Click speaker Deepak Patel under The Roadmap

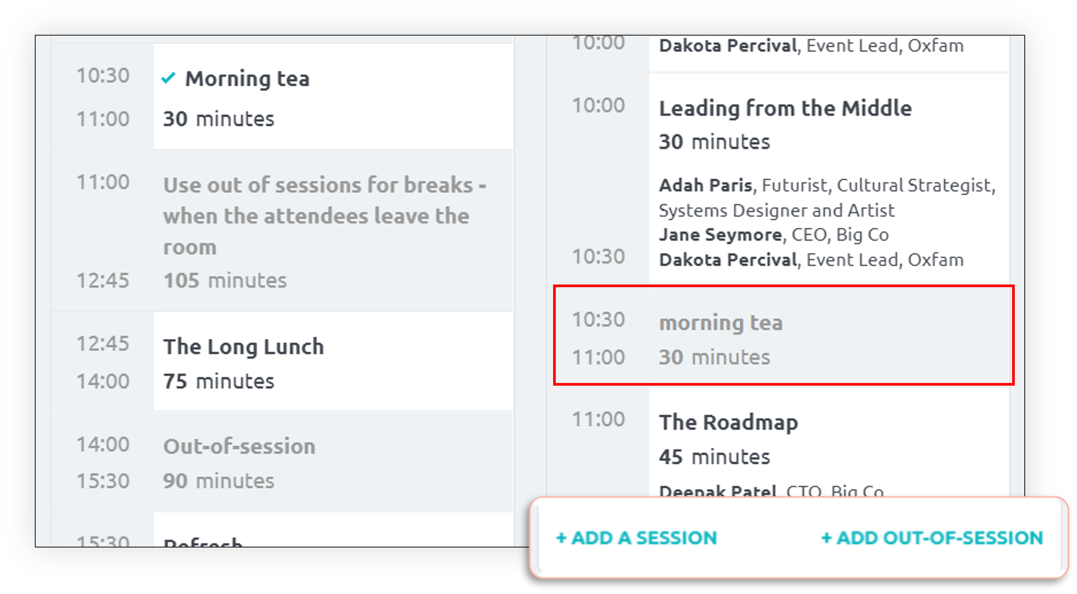click(717, 491)
